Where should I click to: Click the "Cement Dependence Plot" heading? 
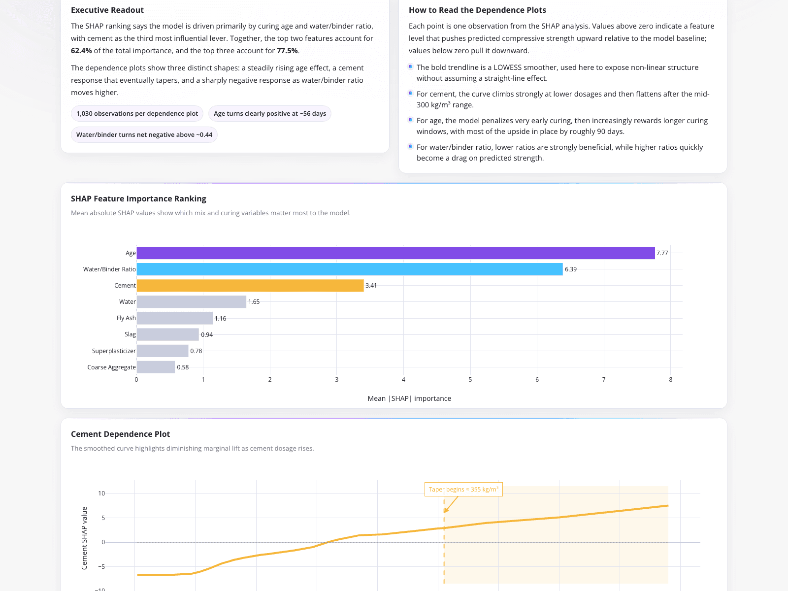click(x=120, y=434)
